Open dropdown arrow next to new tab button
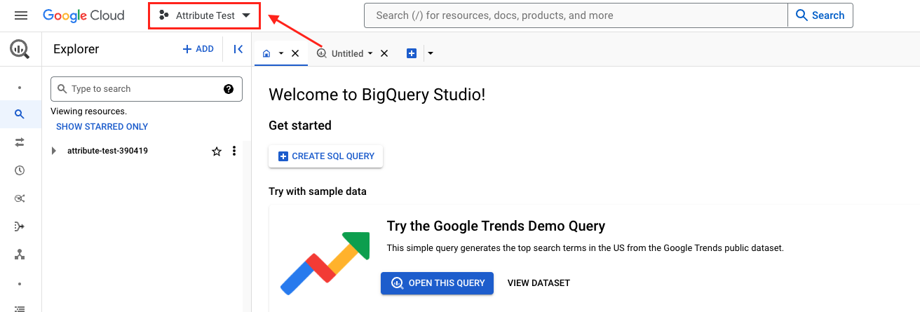The height and width of the screenshot is (312, 920). point(430,53)
